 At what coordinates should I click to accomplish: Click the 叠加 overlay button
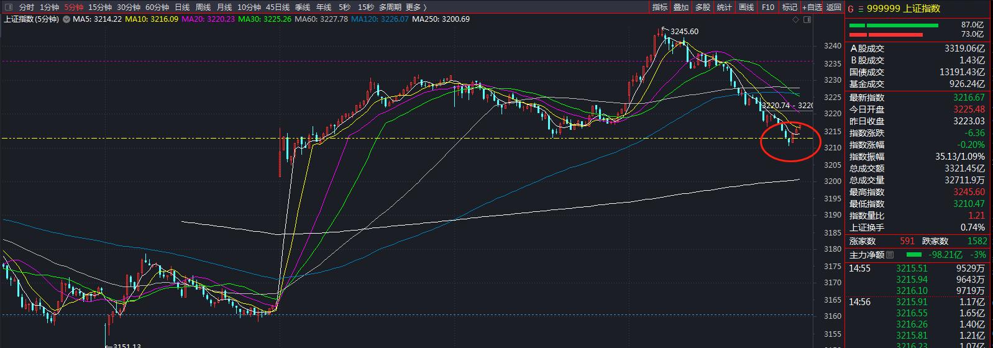coord(681,7)
